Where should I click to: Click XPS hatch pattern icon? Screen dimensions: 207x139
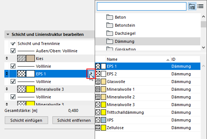point(98,120)
